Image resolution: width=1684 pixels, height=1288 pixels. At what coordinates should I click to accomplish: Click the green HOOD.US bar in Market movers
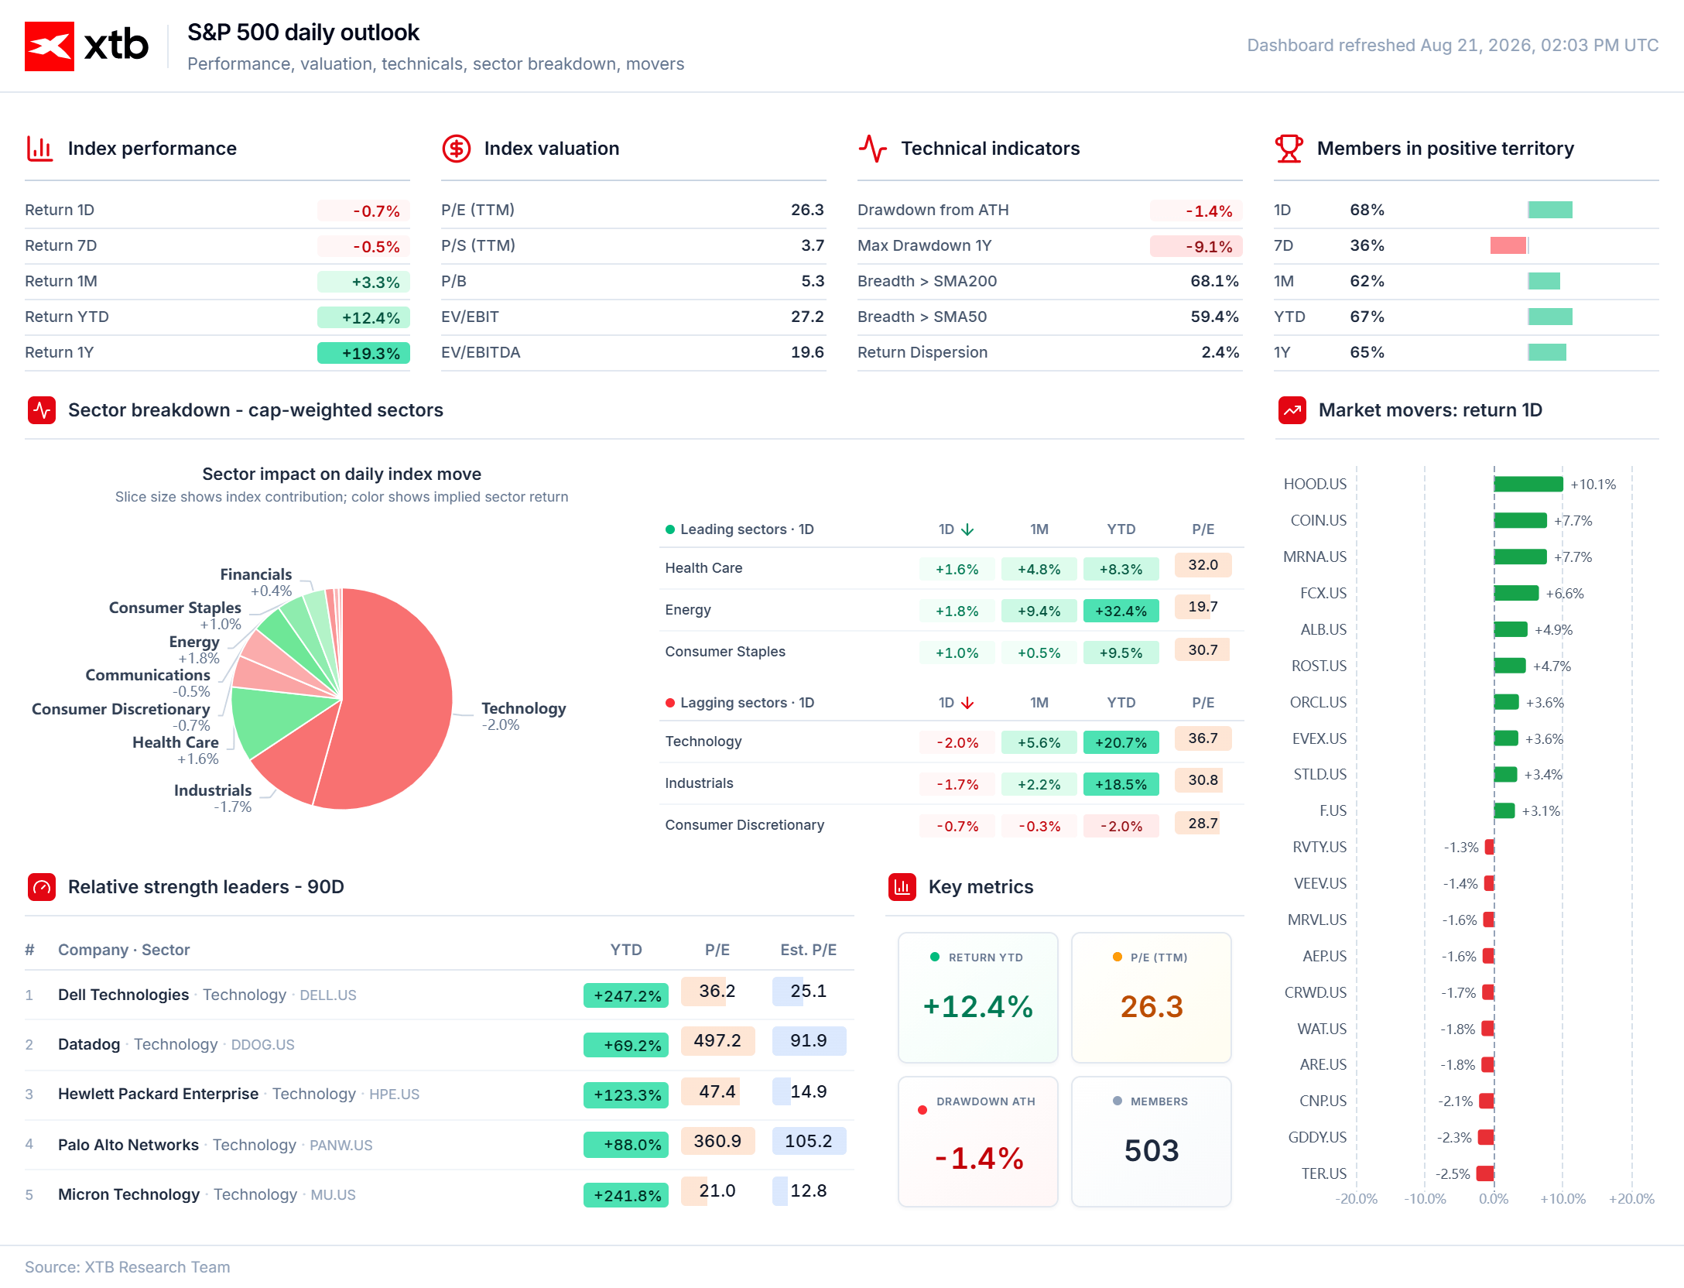coord(1528,484)
